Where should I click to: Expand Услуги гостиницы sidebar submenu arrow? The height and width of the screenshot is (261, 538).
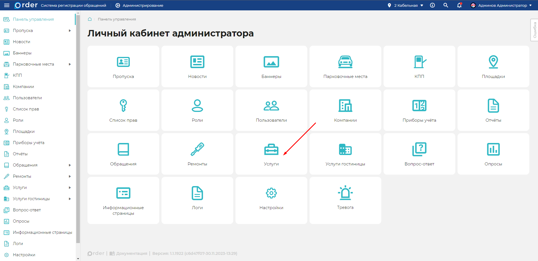point(70,199)
